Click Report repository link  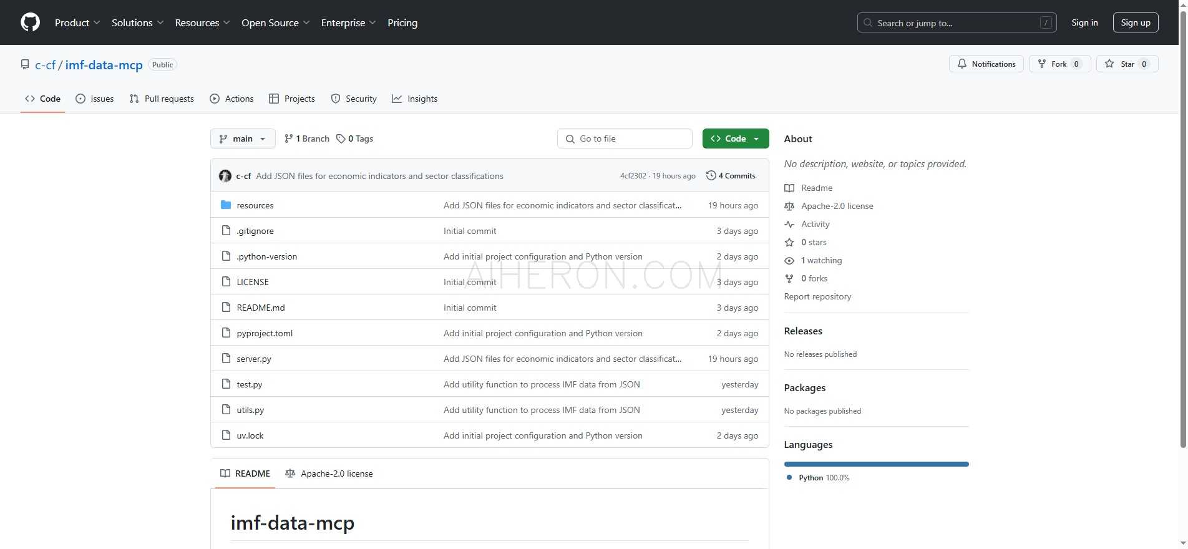pos(817,296)
